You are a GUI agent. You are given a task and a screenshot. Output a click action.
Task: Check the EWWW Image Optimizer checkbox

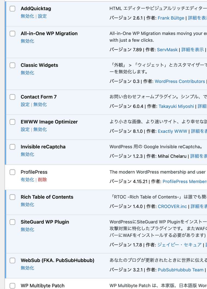click(12, 122)
